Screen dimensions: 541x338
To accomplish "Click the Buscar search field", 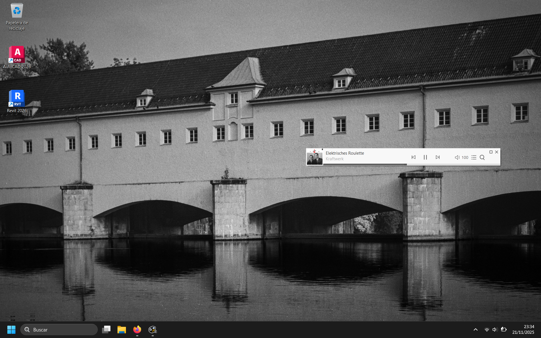I will tap(59, 330).
